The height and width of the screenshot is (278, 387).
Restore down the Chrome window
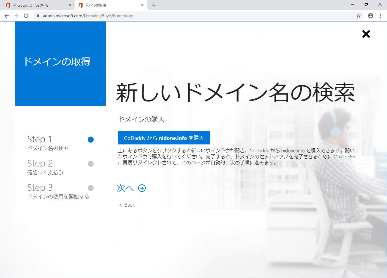[x=366, y=5]
